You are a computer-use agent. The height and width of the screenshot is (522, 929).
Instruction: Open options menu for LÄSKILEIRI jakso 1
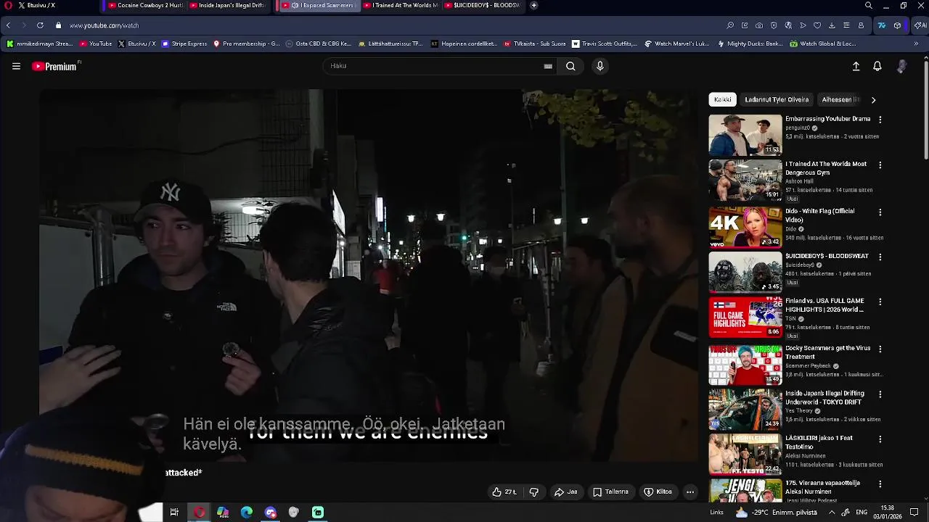click(880, 439)
